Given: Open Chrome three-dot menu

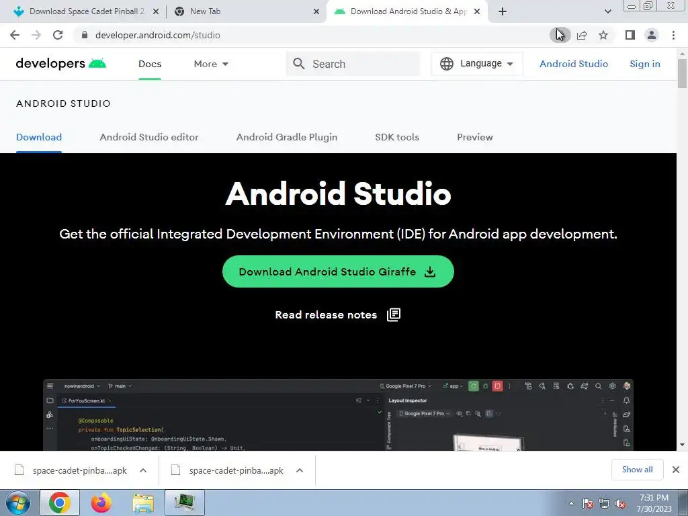Looking at the screenshot, I should tap(673, 35).
